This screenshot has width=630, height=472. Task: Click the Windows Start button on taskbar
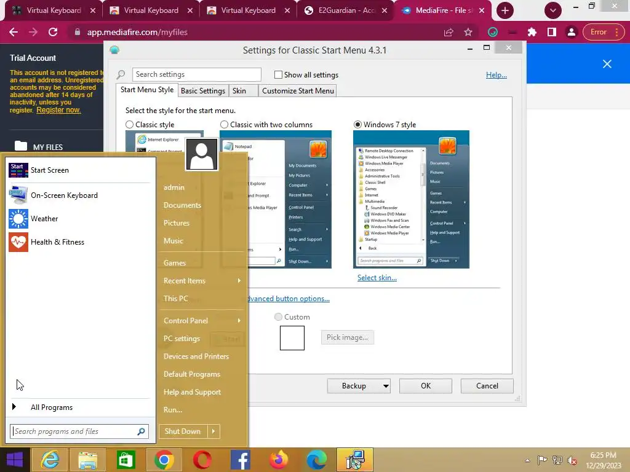(15, 460)
